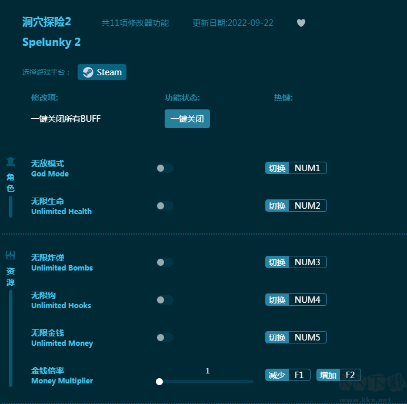Toggle God Mode switch
Screen dimensions: 407x404
pyautogui.click(x=165, y=168)
